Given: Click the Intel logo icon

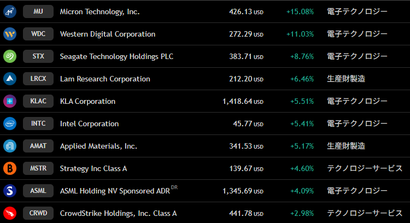Looking at the screenshot, I should pos(10,124).
